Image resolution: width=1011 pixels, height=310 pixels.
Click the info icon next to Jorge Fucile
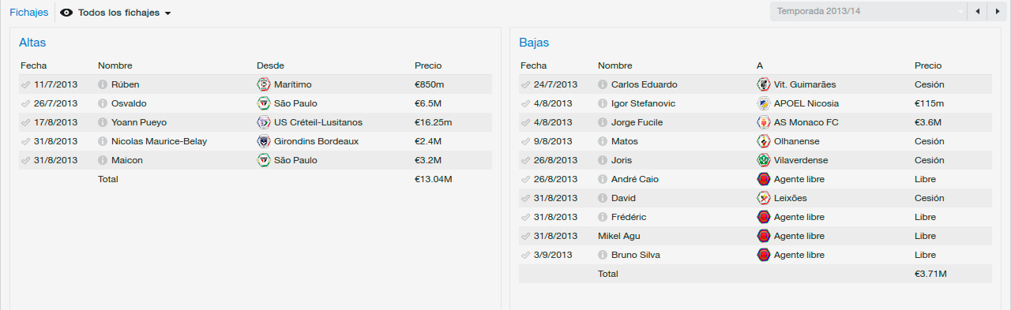point(603,122)
